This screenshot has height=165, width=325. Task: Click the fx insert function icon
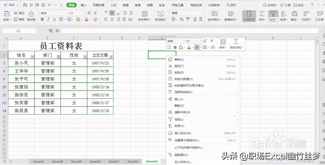click(58, 31)
